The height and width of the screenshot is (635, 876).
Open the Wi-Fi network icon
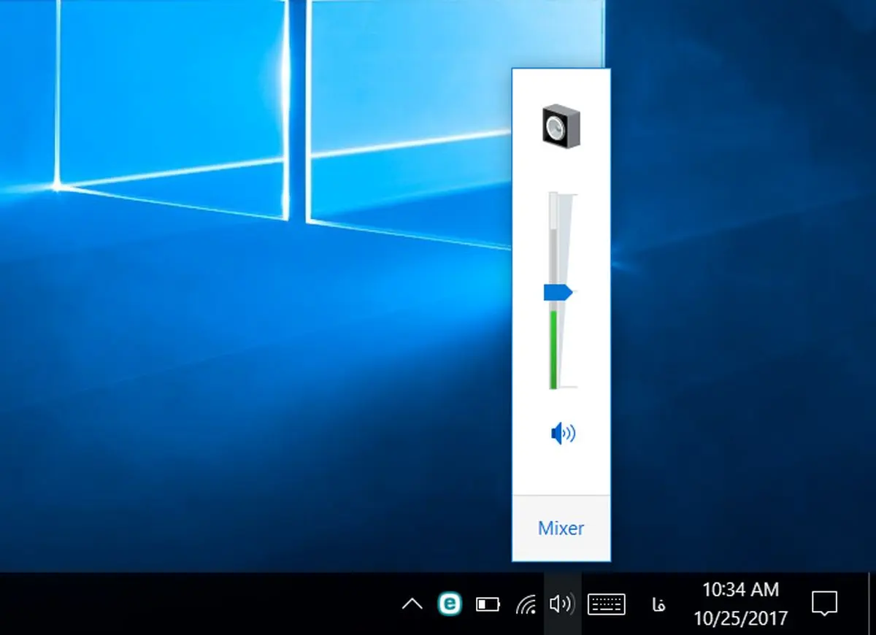coord(525,604)
